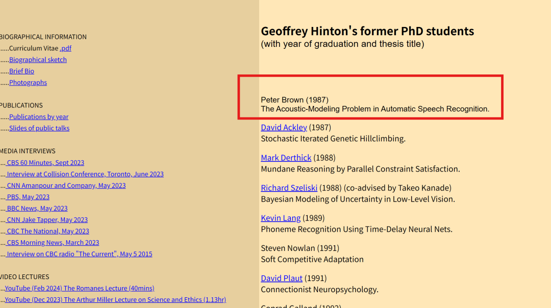
Task: Go to Publications by year
Action: [39, 117]
